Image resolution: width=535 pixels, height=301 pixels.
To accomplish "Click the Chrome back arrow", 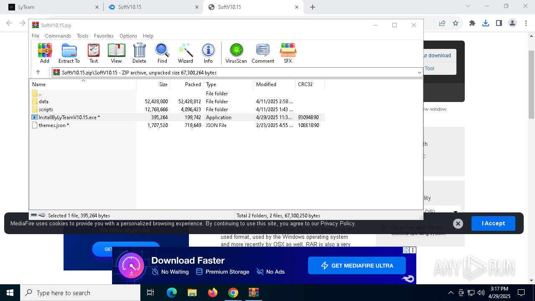I will [x=9, y=23].
